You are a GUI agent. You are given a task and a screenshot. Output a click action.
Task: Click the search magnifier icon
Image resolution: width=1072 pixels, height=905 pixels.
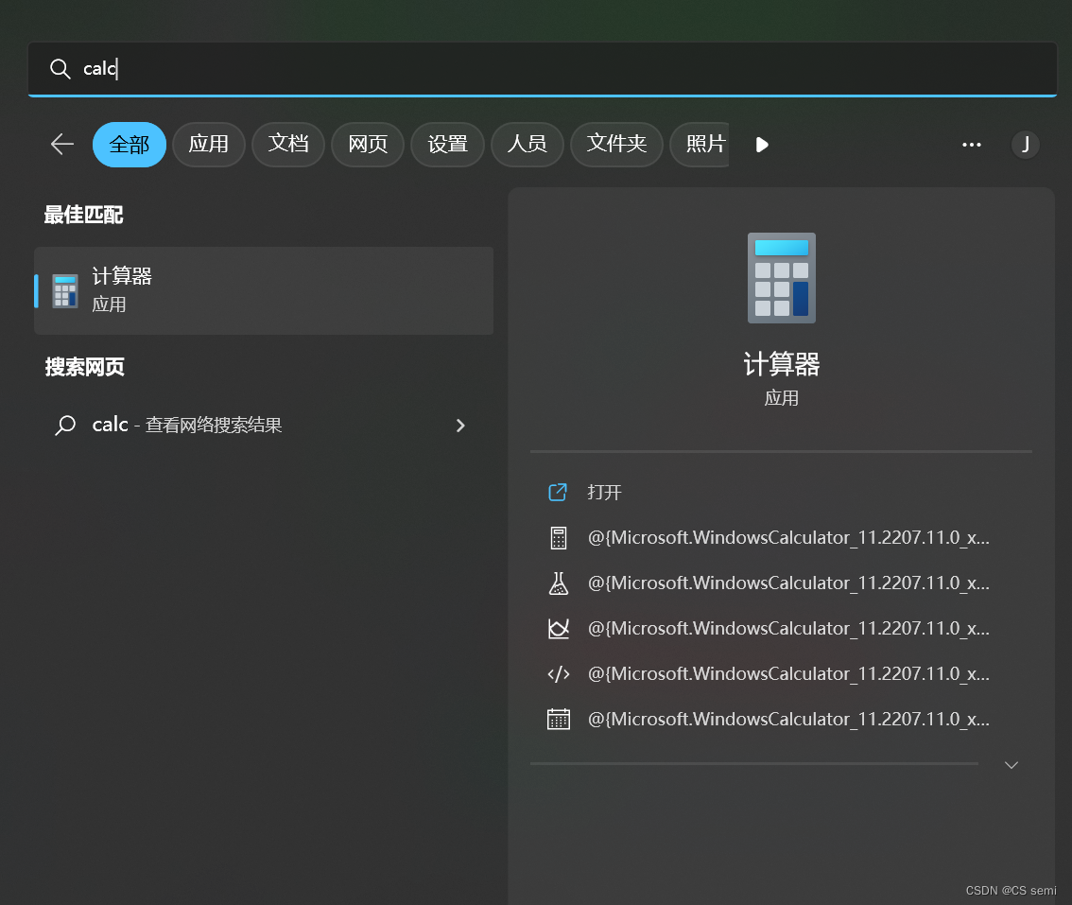60,68
